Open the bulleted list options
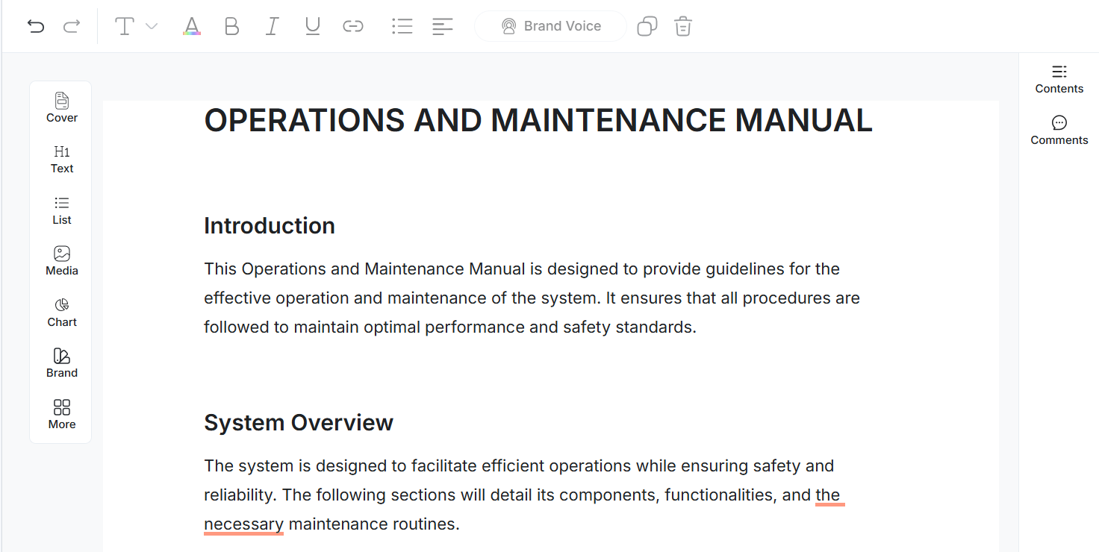This screenshot has height=552, width=1099. pos(402,25)
